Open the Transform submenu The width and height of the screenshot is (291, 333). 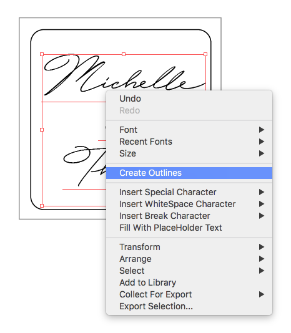[x=189, y=247]
